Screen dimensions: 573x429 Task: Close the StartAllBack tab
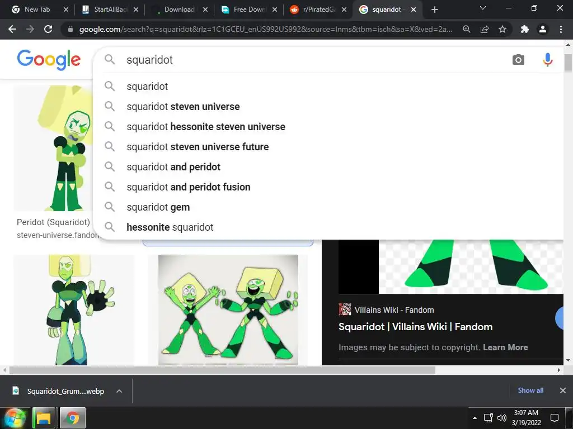point(136,9)
